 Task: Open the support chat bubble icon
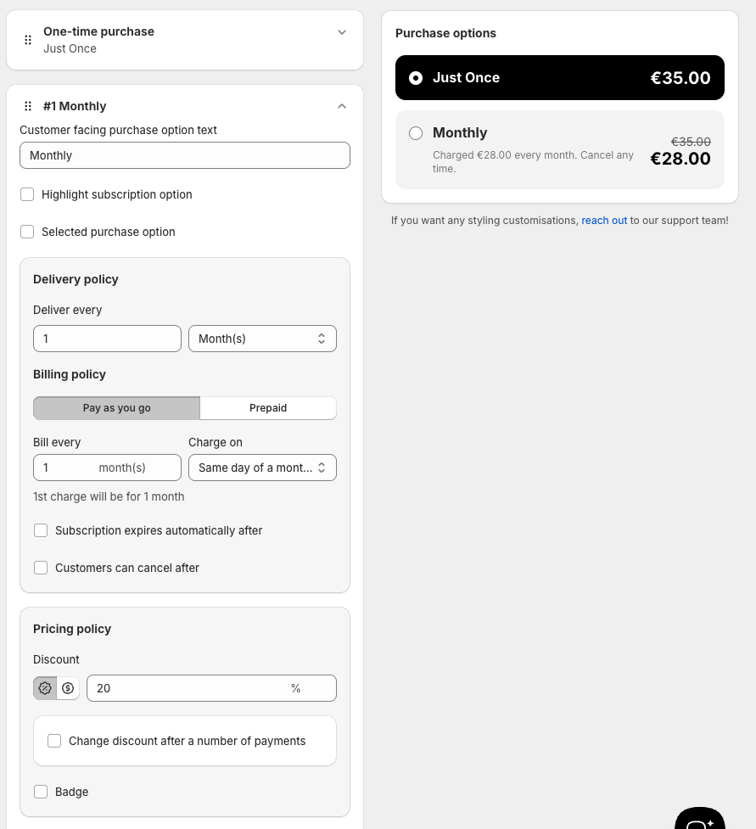(699, 820)
